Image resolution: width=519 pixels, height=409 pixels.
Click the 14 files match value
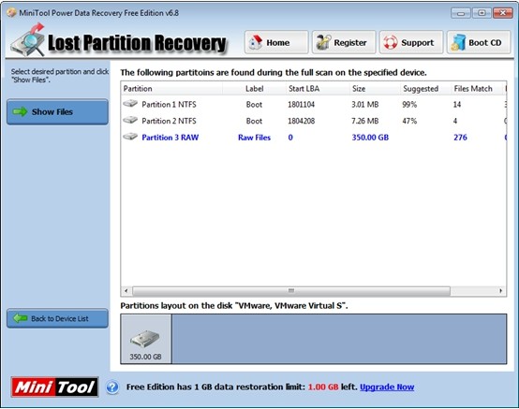457,105
